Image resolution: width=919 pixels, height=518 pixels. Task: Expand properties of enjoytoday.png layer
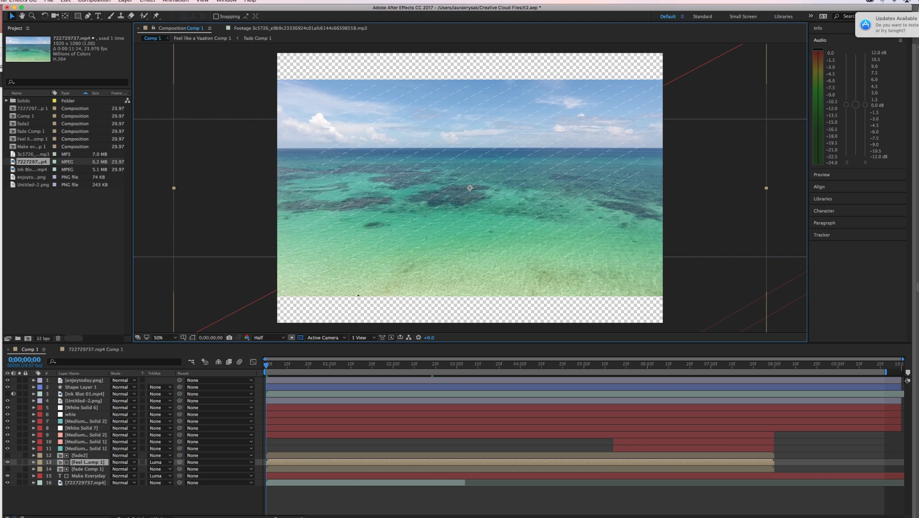34,380
